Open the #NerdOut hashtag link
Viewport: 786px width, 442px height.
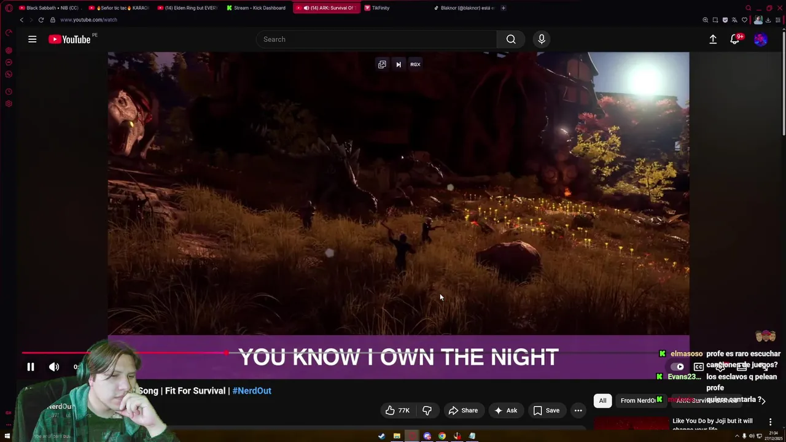(252, 390)
